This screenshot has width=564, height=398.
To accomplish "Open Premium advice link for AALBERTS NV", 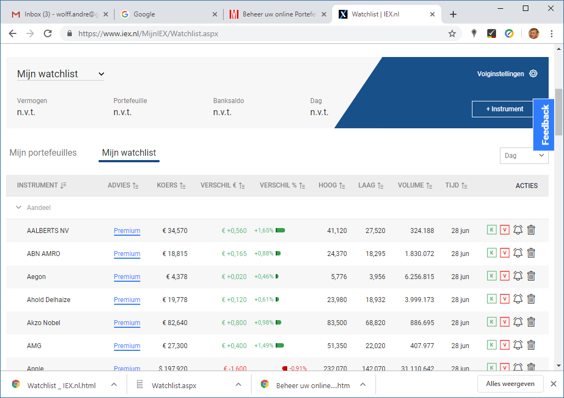I will tap(127, 231).
